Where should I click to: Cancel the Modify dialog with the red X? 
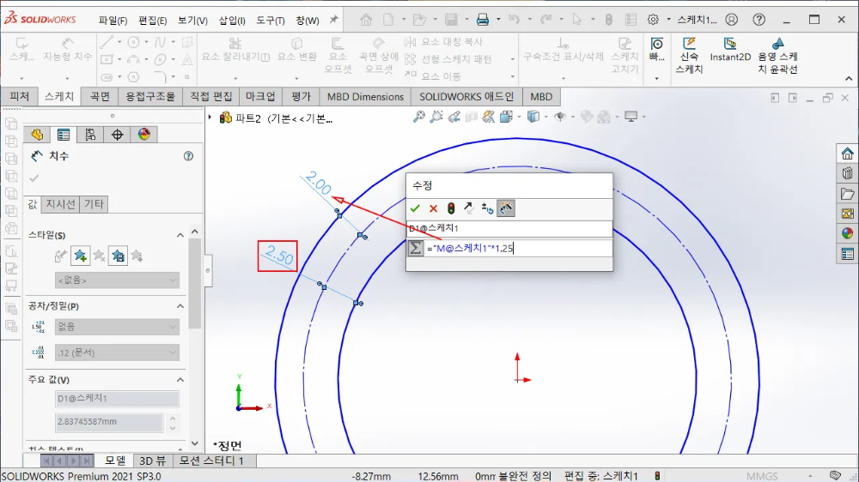pyautogui.click(x=433, y=208)
